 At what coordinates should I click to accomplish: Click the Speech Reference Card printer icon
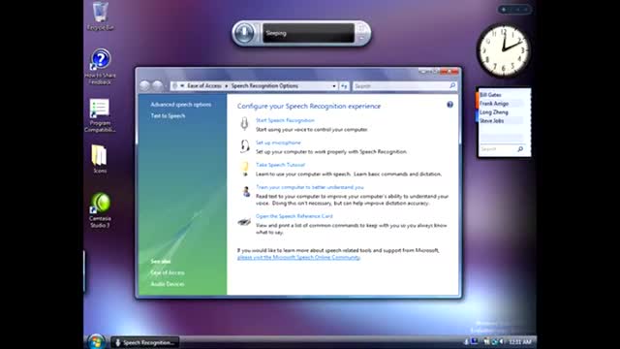point(244,221)
